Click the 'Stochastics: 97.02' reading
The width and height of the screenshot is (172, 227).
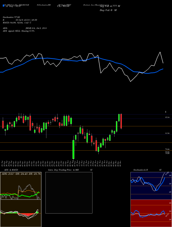11,17
